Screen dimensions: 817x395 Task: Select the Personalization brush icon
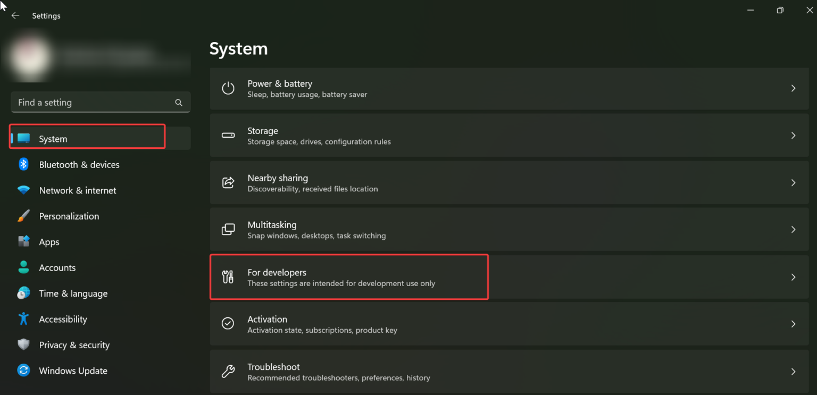coord(23,216)
